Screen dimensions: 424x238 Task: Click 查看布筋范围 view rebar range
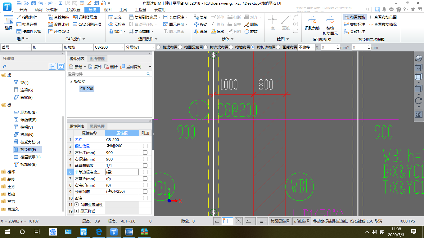[383, 17]
